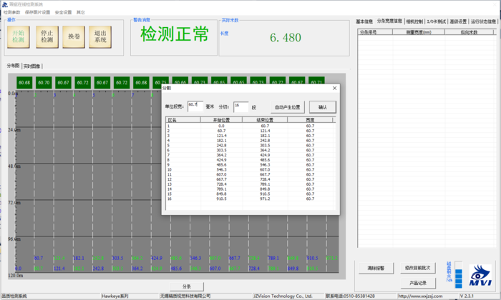Image resolution: width=501 pixels, height=300 pixels.
Task: Switch to the 实时图像 tab
Action: click(x=33, y=66)
